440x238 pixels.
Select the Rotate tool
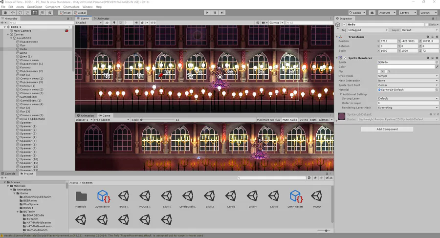point(20,13)
